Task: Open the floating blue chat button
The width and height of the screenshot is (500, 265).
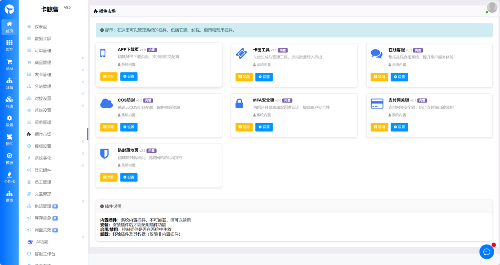Action: pyautogui.click(x=487, y=252)
